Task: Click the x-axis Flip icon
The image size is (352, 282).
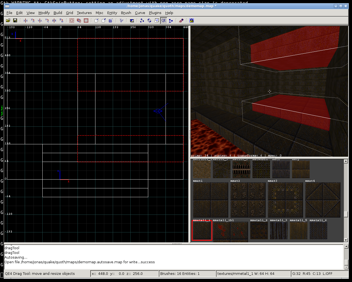Action: (x=26, y=20)
